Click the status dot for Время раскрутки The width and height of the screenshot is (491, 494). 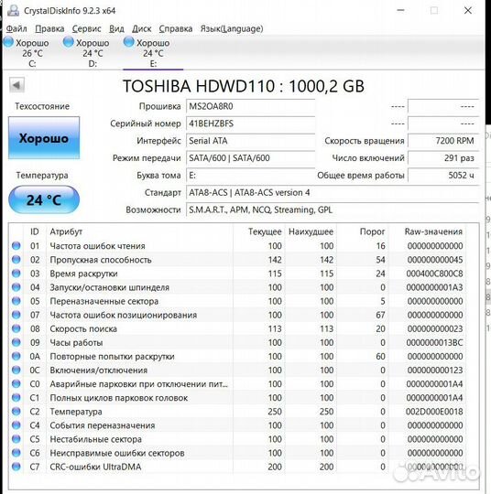pyautogui.click(x=16, y=274)
